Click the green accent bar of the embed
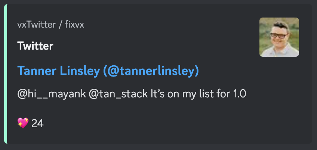The height and width of the screenshot is (150, 317). coord(6,74)
